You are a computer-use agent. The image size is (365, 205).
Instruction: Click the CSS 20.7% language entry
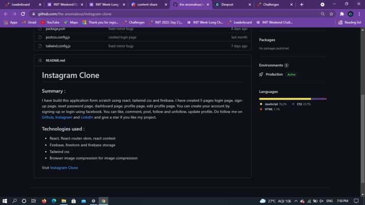point(301,104)
